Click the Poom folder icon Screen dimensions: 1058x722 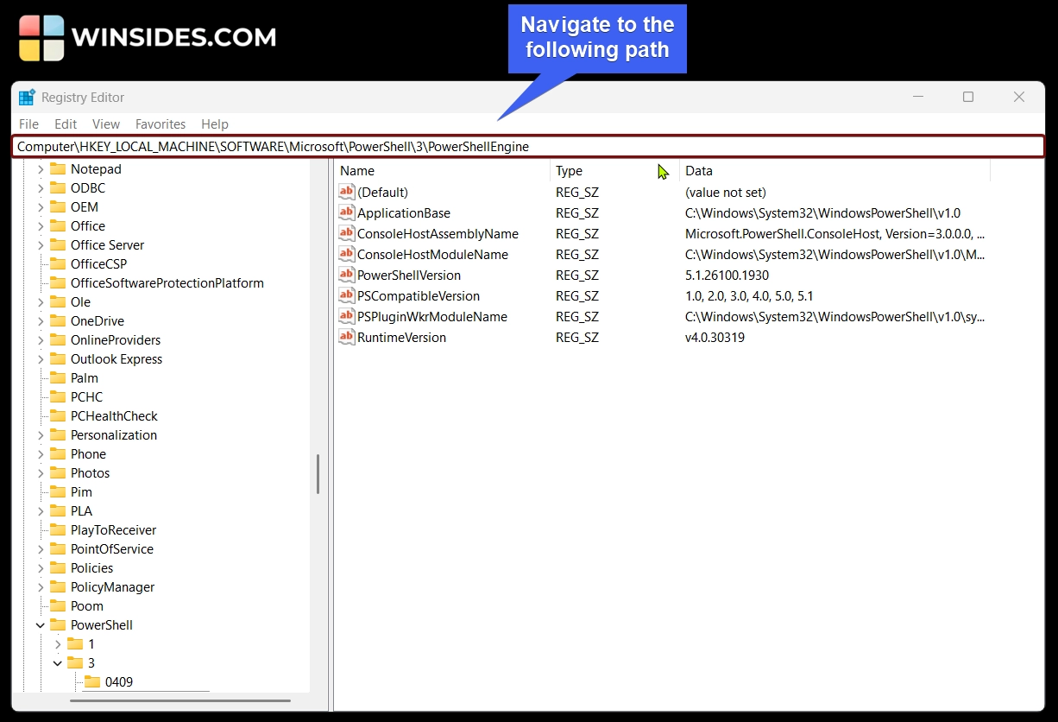pos(58,605)
